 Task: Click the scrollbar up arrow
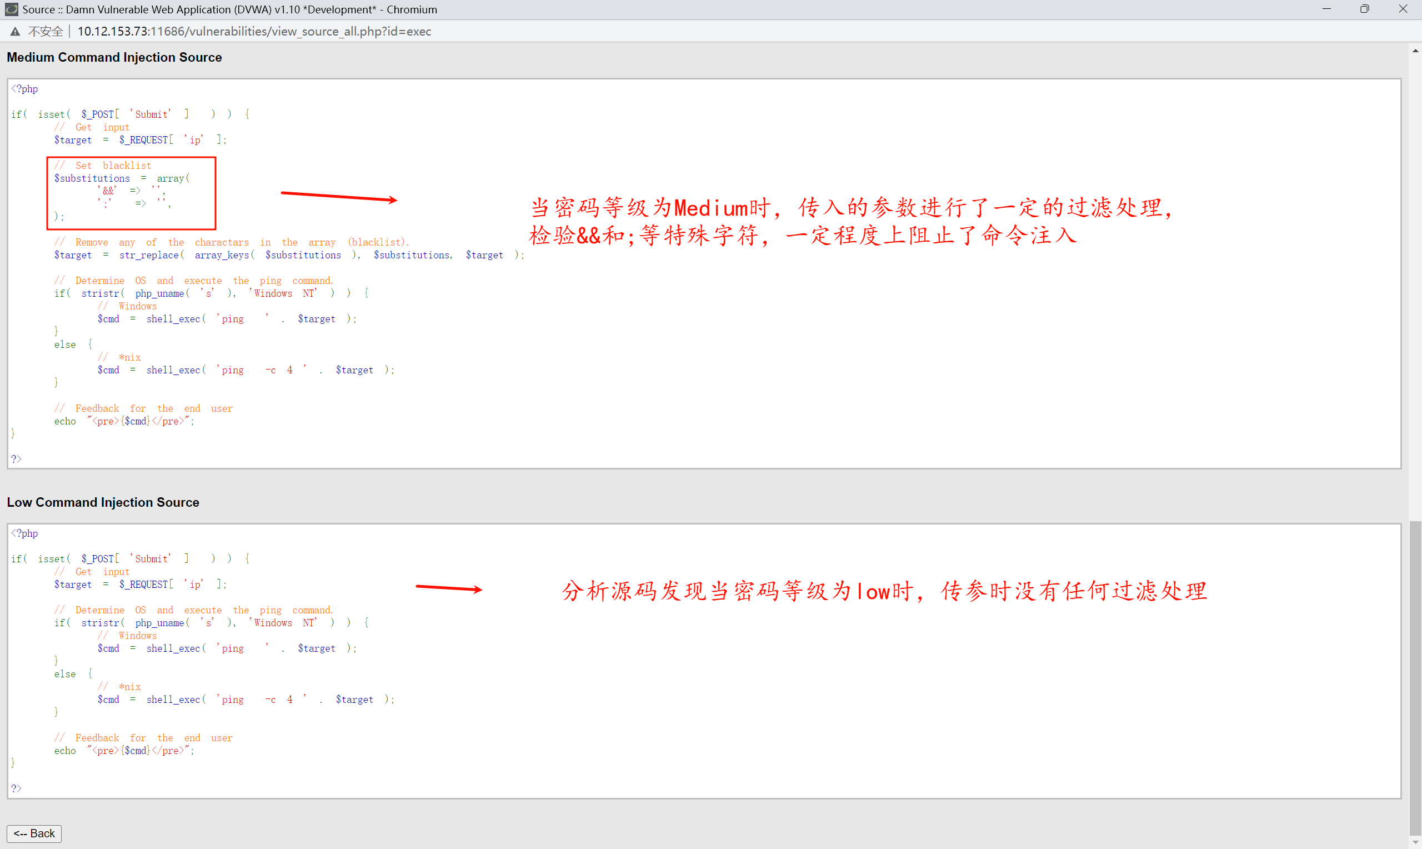(x=1415, y=51)
